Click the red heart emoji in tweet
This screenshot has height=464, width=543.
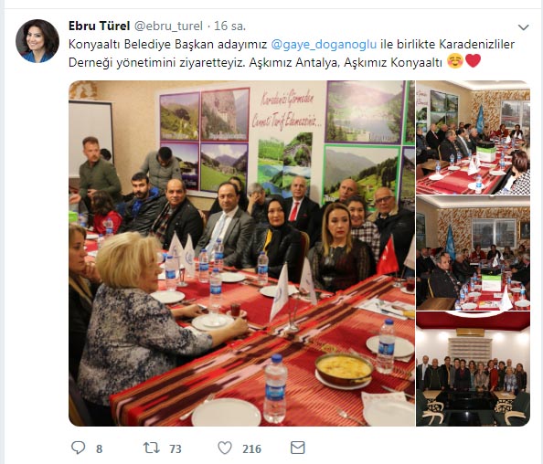[473, 61]
